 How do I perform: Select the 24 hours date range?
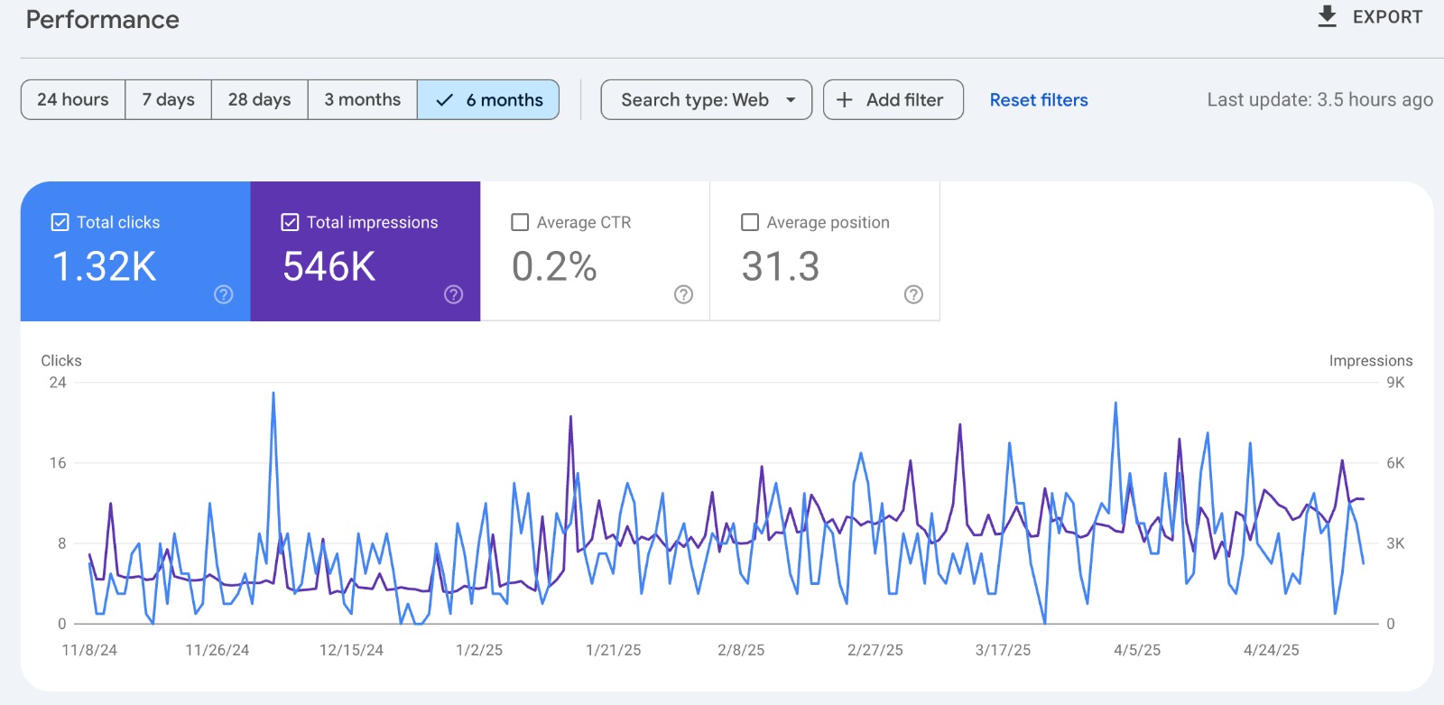coord(73,100)
